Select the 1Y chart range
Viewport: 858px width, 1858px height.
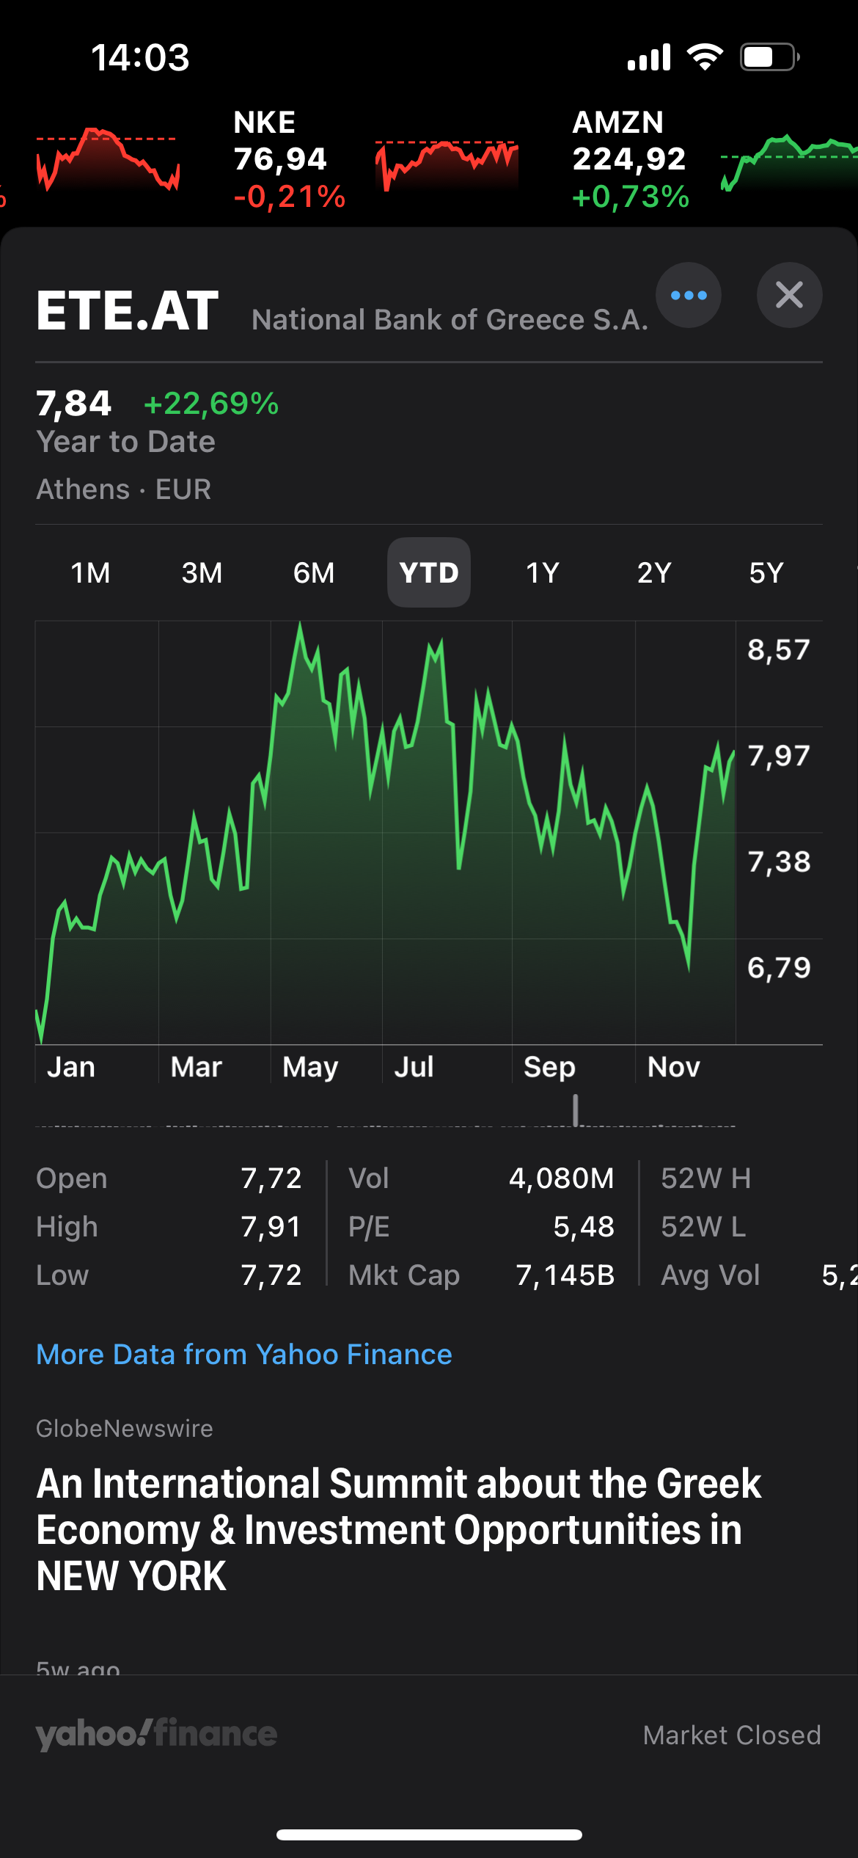tap(543, 572)
